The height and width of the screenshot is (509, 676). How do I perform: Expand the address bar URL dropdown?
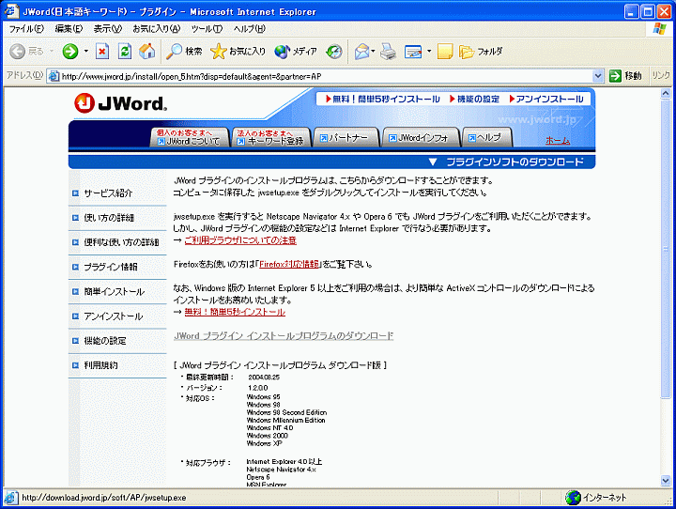click(598, 76)
